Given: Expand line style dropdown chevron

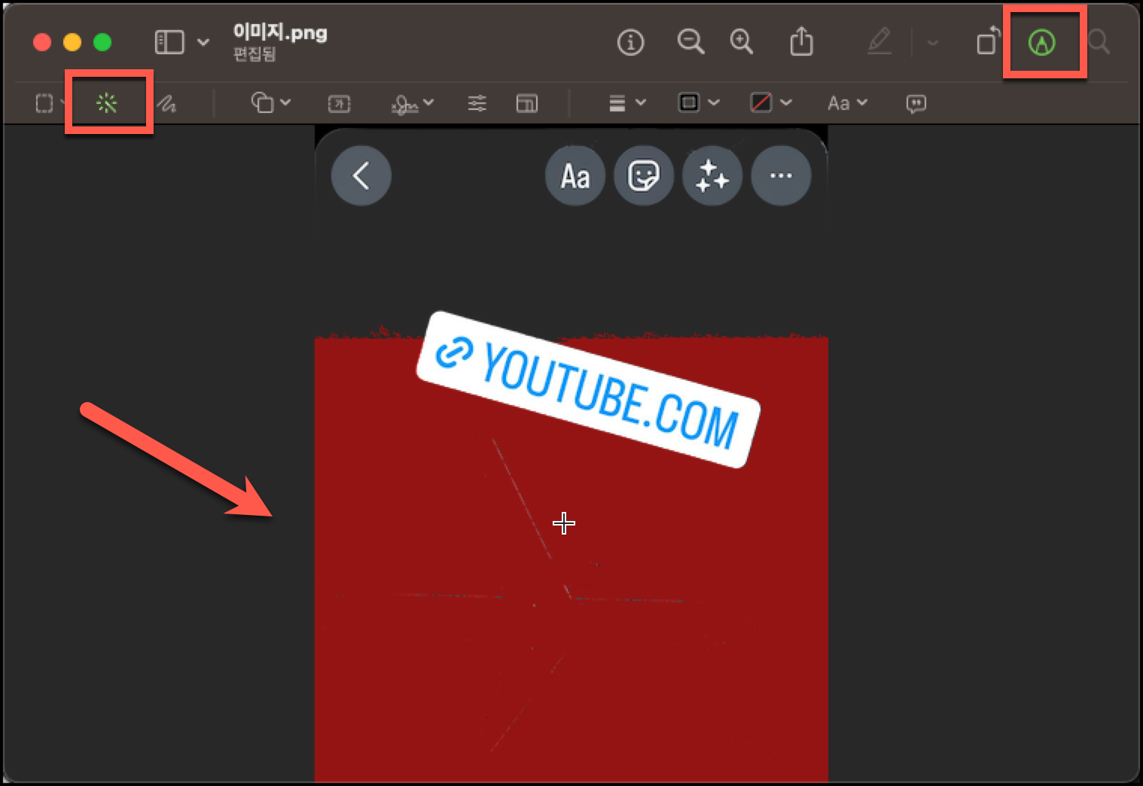Looking at the screenshot, I should [x=641, y=102].
